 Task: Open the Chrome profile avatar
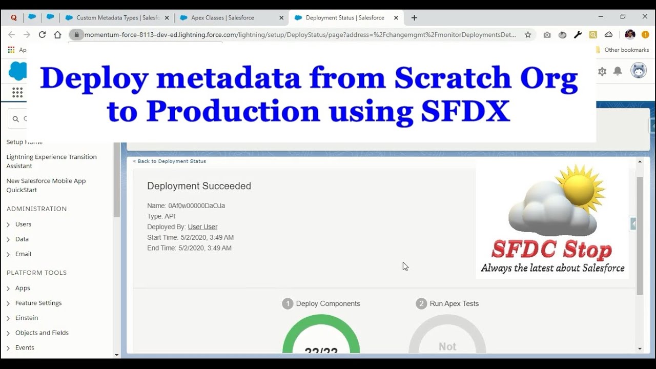tap(630, 34)
